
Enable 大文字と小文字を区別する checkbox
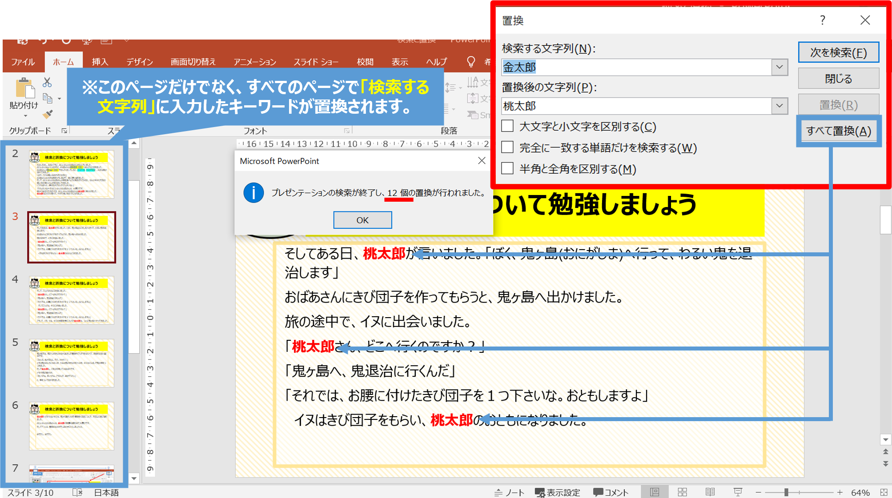[507, 126]
